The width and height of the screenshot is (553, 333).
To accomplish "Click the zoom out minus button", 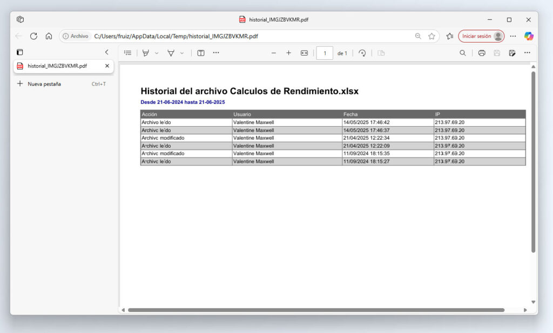I will point(273,53).
